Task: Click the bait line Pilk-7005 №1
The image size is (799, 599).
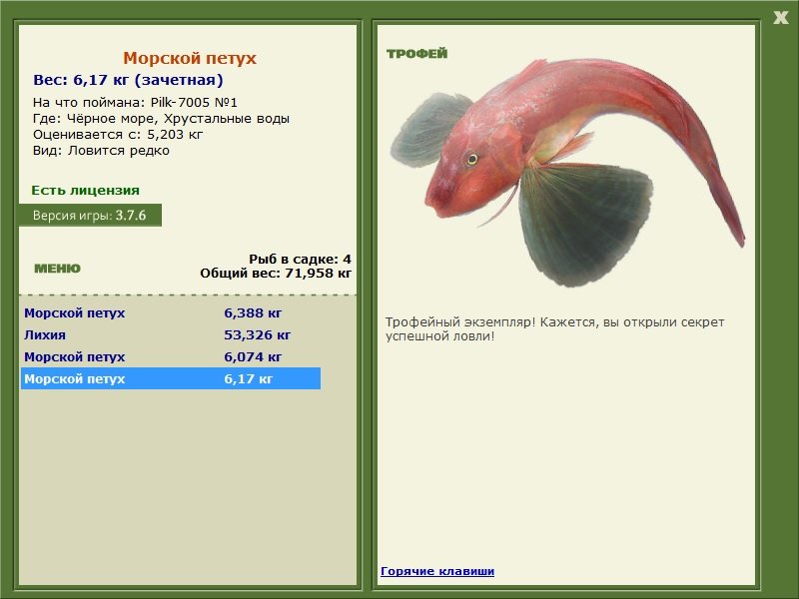Action: pos(135,102)
